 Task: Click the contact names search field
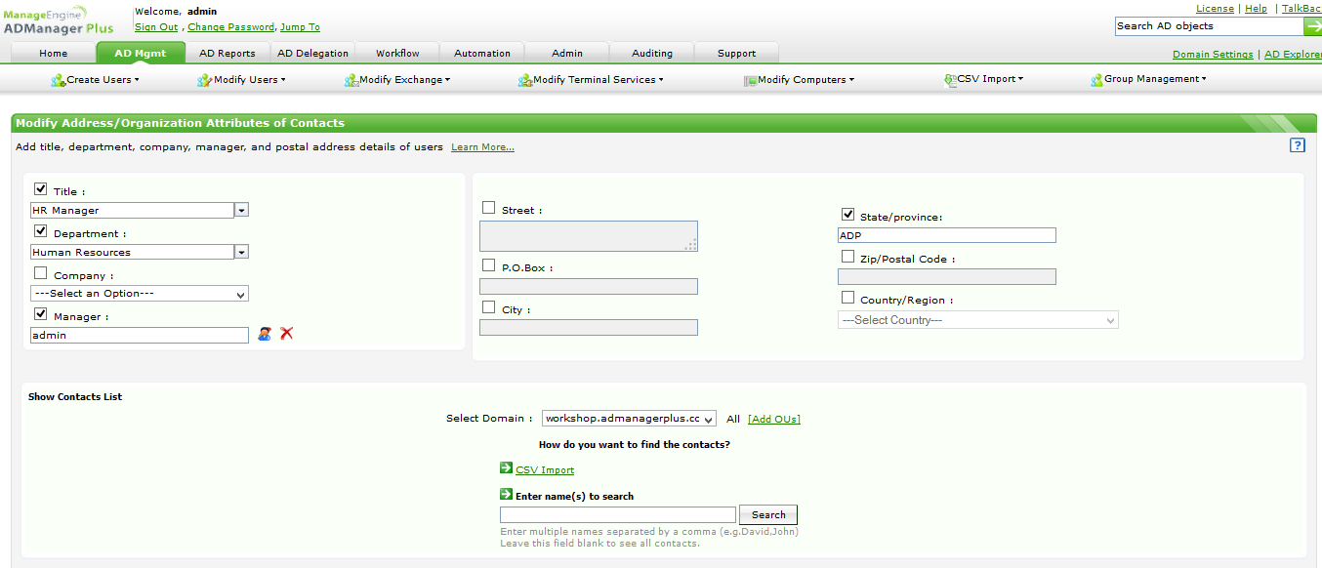[618, 515]
